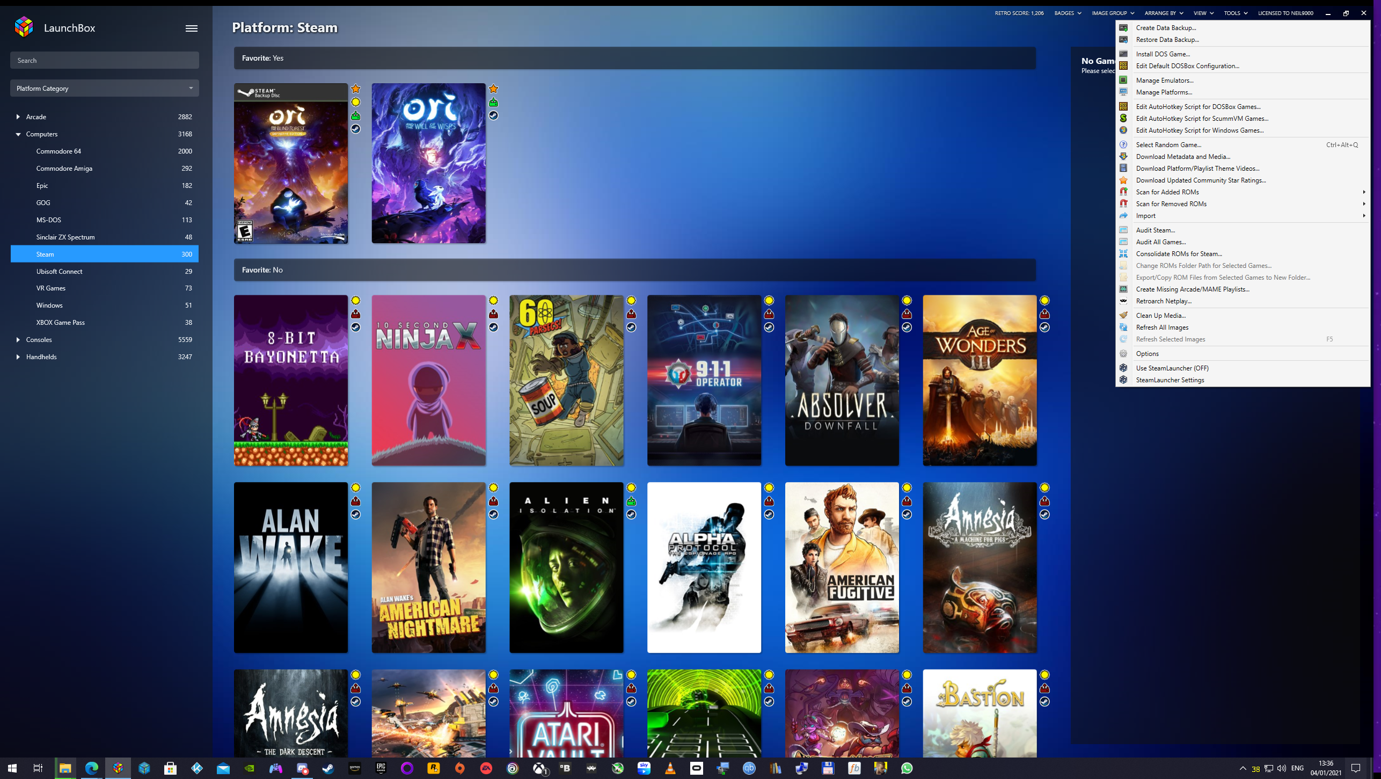Open the Tools dropdown menu
This screenshot has height=779, width=1381.
pos(1236,13)
